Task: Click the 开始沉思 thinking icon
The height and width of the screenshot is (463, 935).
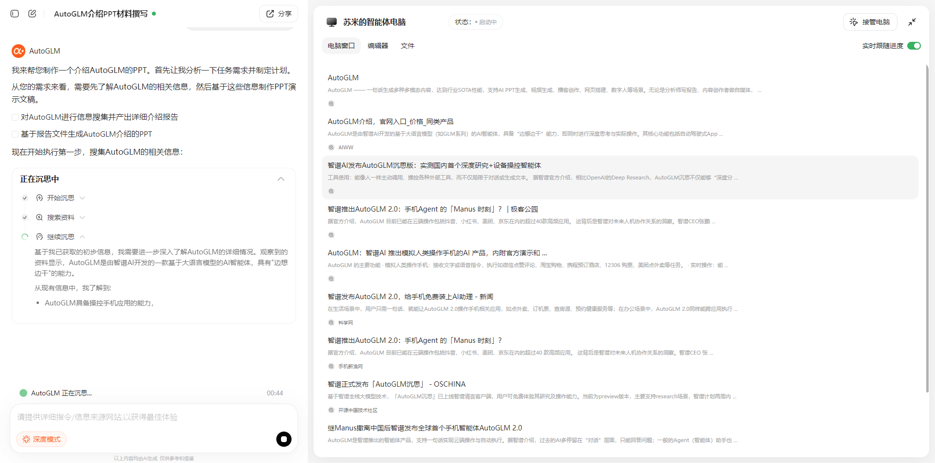Action: [x=39, y=198]
